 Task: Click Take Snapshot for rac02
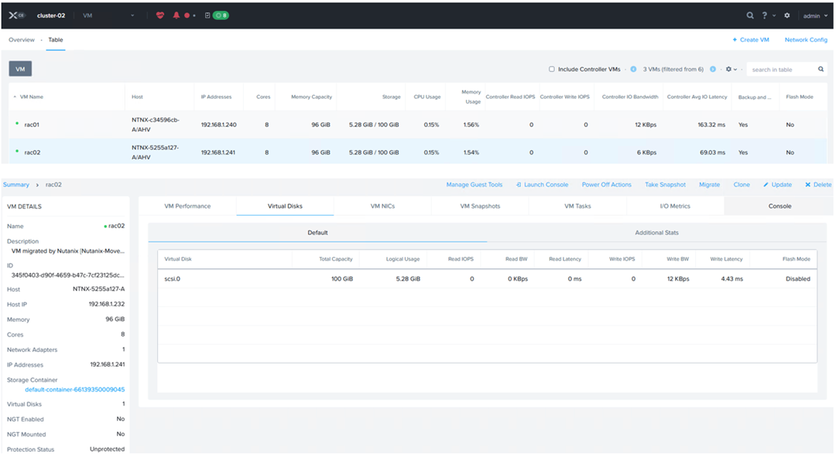(665, 185)
